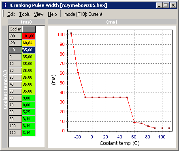Click the graph point at 60 degrees
The height and width of the screenshot is (151, 179).
tap(134, 122)
